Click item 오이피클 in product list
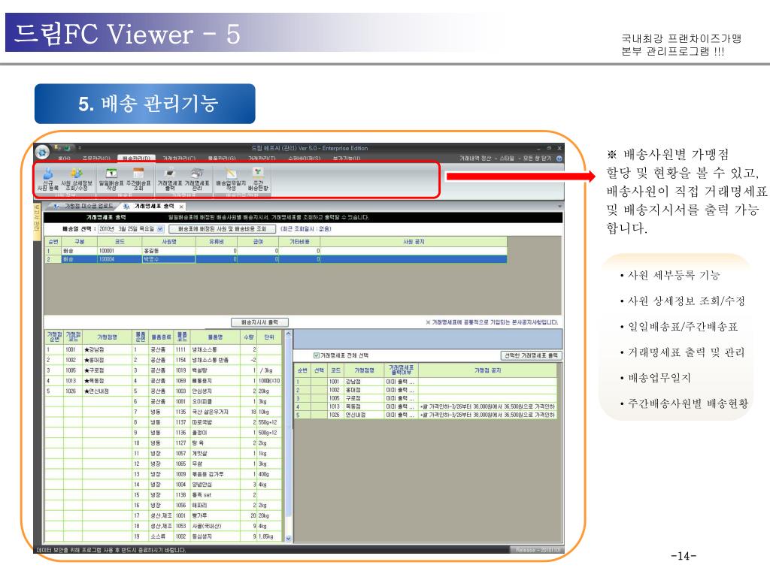770x577 pixels. (x=208, y=401)
